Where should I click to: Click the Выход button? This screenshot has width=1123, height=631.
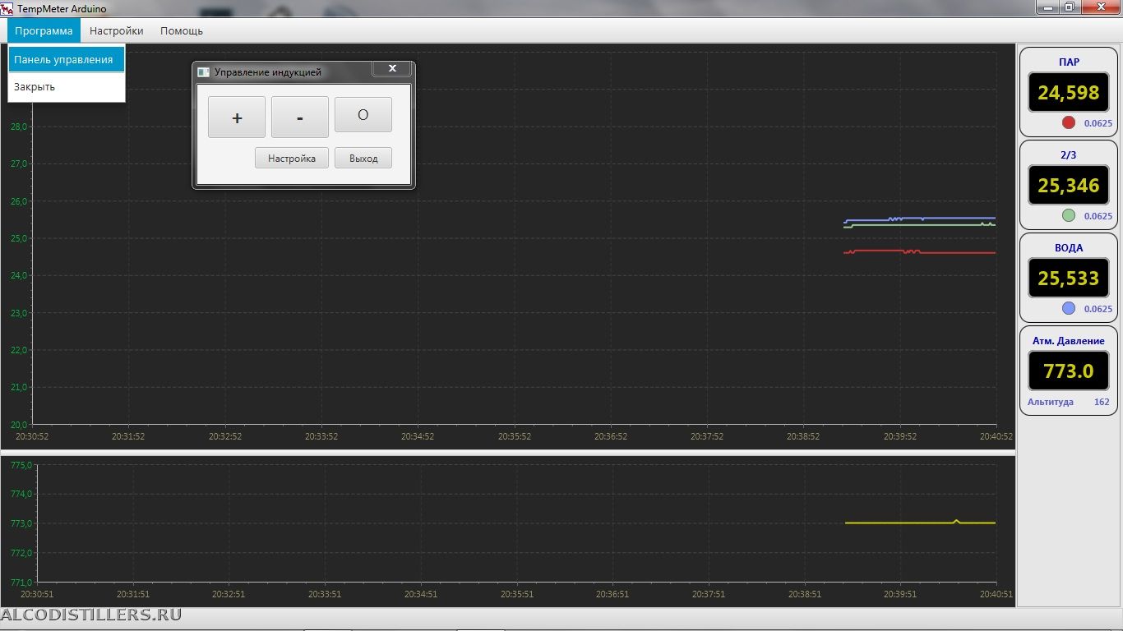pos(363,158)
